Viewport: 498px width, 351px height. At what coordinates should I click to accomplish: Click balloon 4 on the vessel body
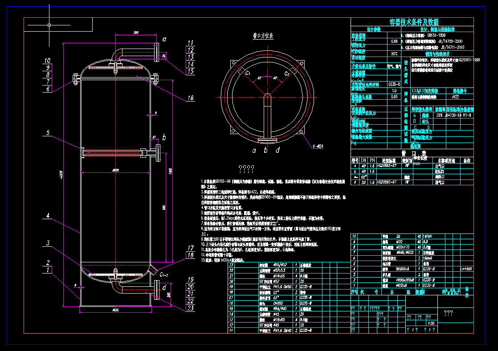coord(47,216)
